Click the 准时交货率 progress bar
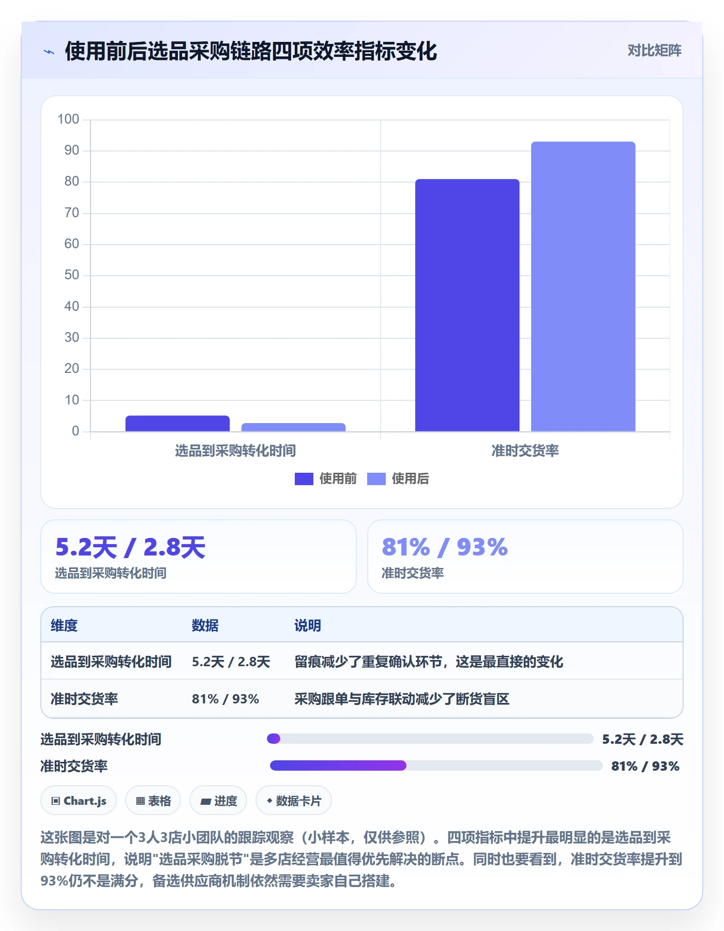The image size is (724, 931). coord(436,765)
